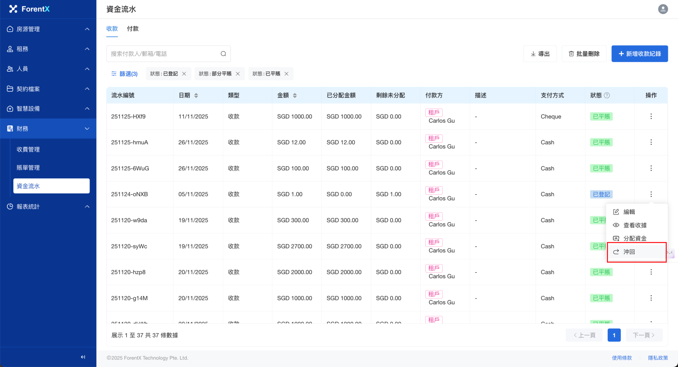Switch to the 付款 tab

pyautogui.click(x=132, y=29)
